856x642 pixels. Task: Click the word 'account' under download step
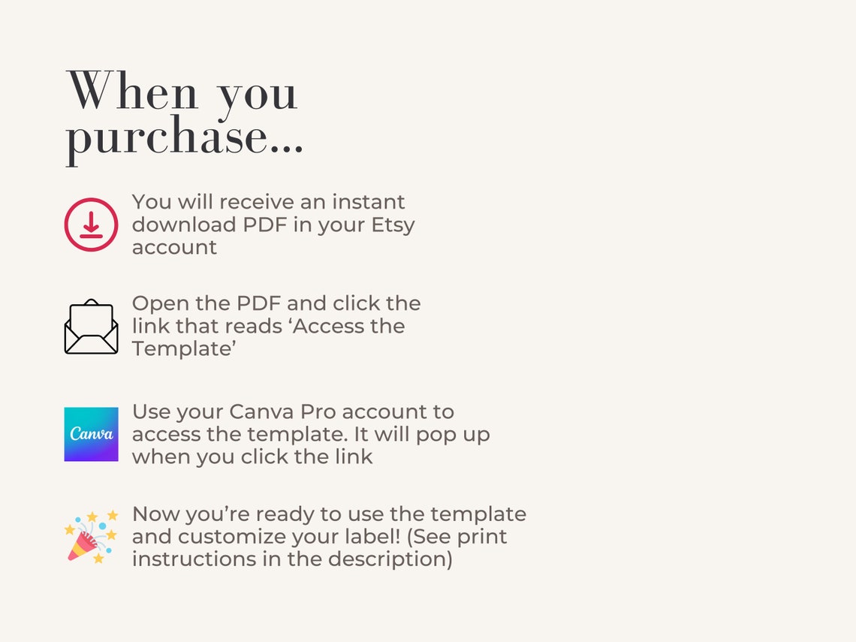(x=174, y=248)
